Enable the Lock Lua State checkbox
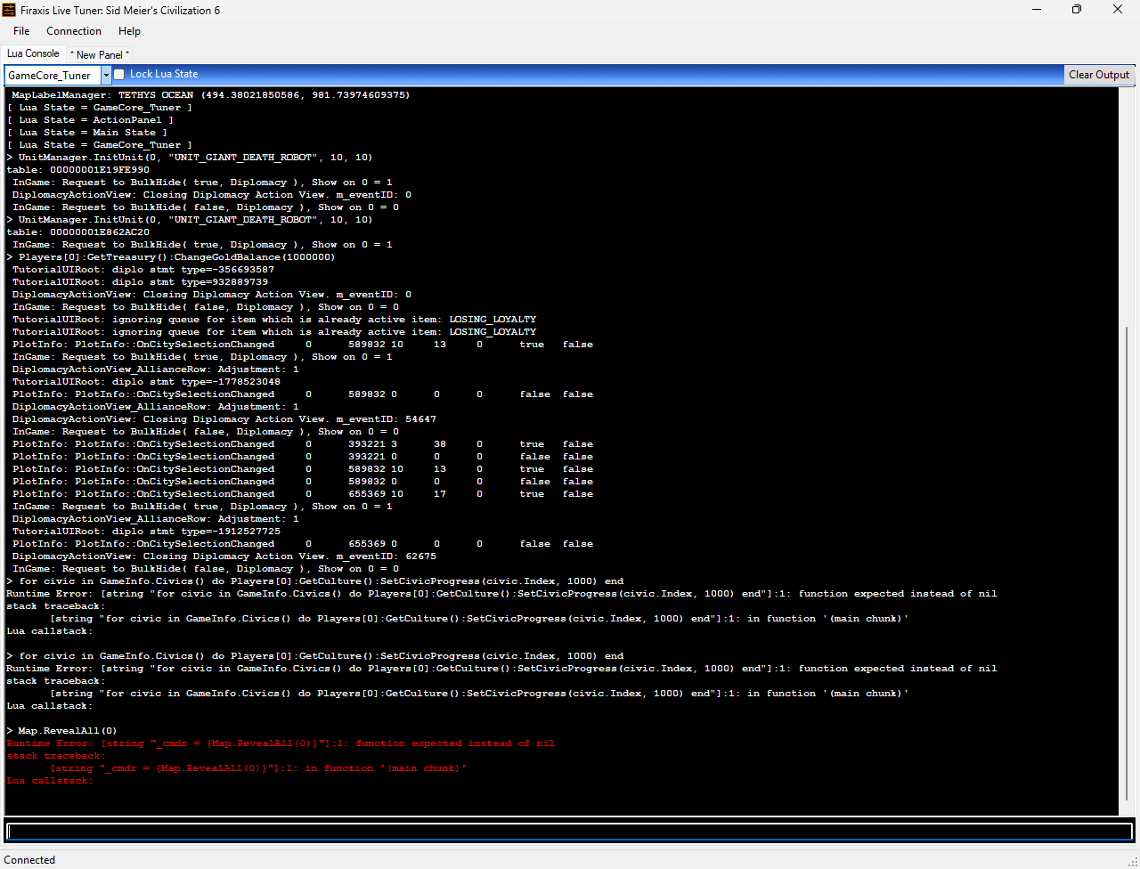This screenshot has height=869, width=1140. tap(120, 74)
